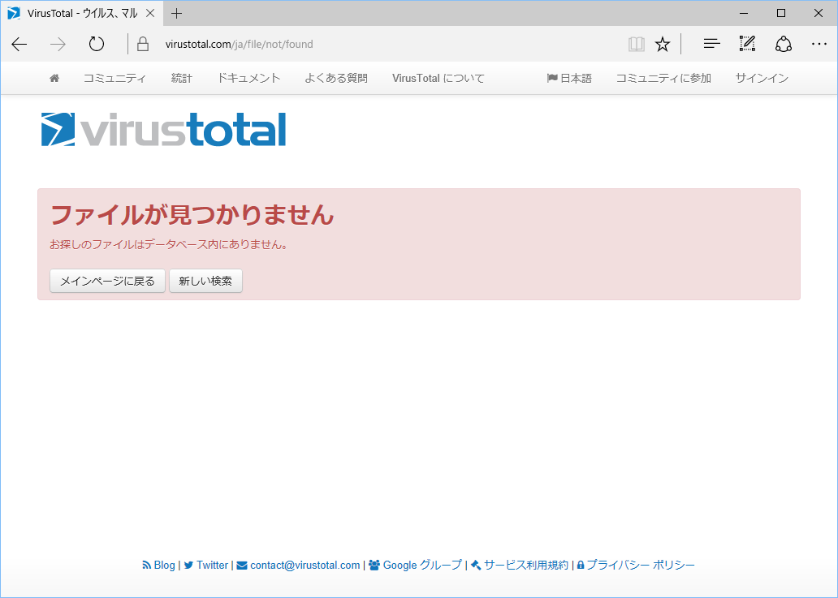The image size is (838, 598).
Task: Open 統計 in the navbar
Action: [181, 79]
